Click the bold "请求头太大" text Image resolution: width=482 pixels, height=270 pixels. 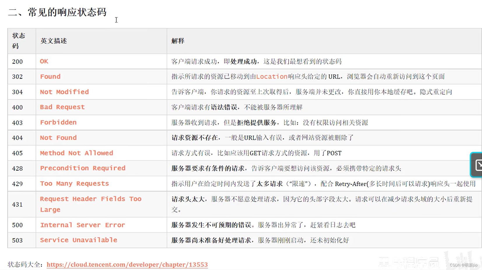(x=188, y=199)
